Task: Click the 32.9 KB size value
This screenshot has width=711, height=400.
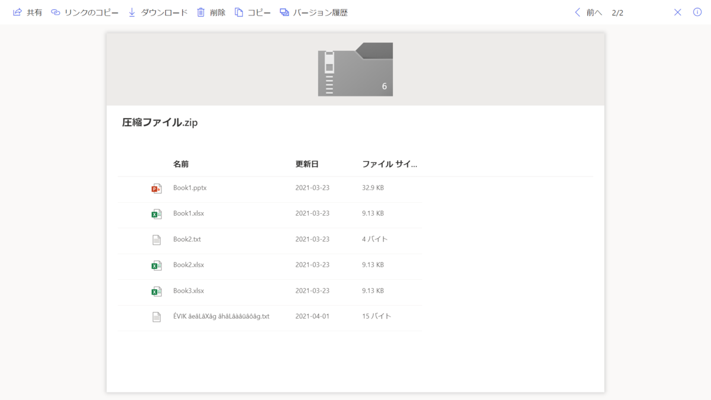Action: 373,188
